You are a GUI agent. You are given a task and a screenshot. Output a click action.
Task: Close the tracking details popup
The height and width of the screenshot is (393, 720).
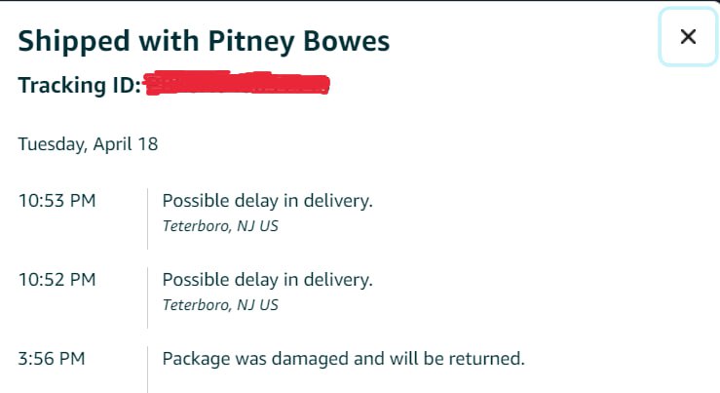pyautogui.click(x=688, y=37)
